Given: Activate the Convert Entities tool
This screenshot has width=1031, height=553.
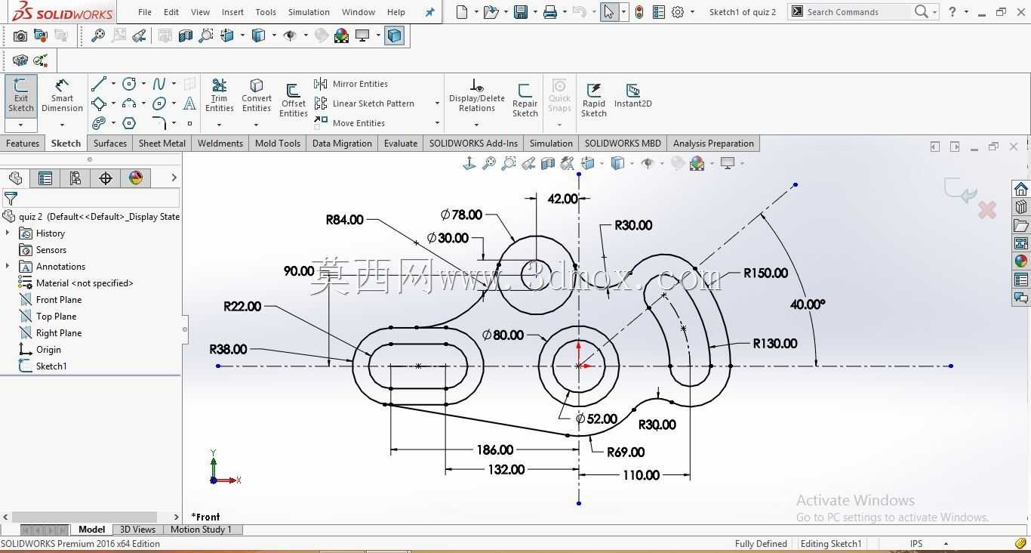Looking at the screenshot, I should [x=257, y=96].
